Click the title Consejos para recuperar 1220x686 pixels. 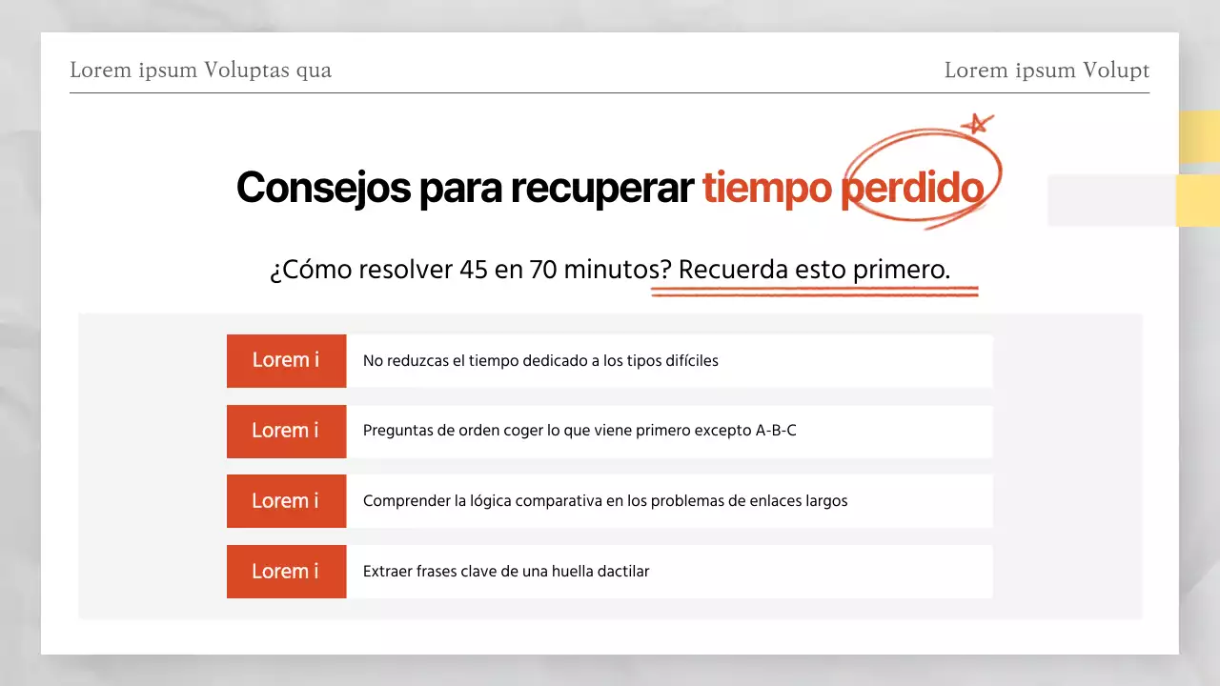464,187
